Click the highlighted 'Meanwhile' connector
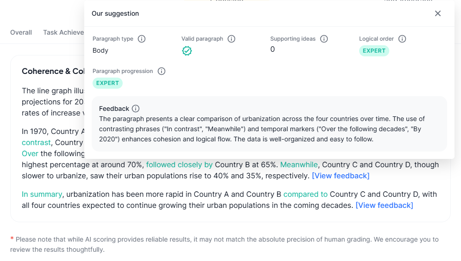The width and height of the screenshot is (461, 261). (299, 165)
